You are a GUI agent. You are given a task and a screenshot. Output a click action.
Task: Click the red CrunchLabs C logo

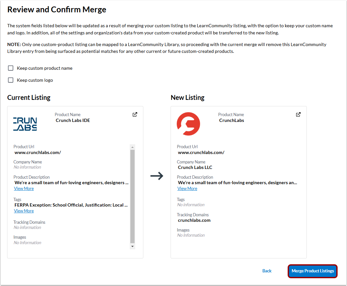tap(188, 124)
